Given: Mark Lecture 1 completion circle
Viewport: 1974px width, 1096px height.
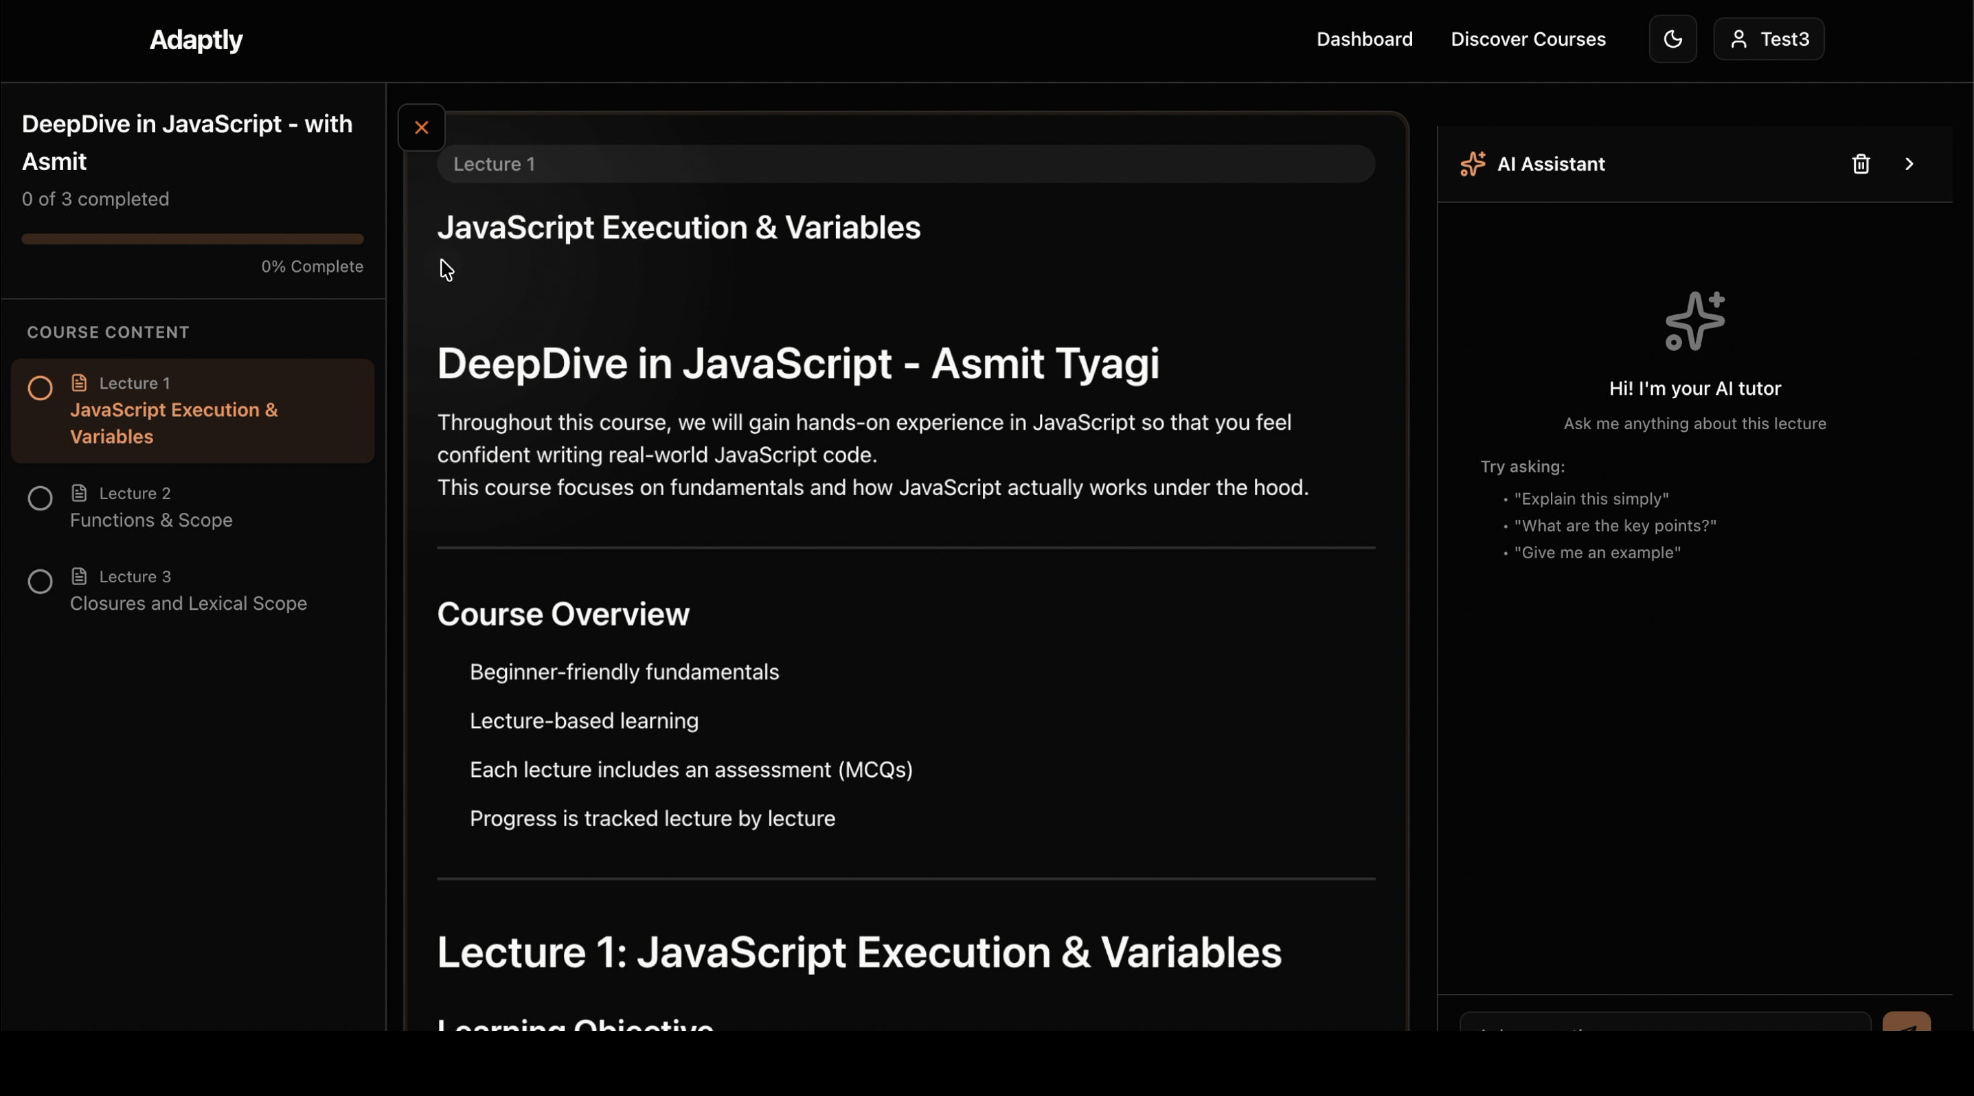Looking at the screenshot, I should pos(40,387).
